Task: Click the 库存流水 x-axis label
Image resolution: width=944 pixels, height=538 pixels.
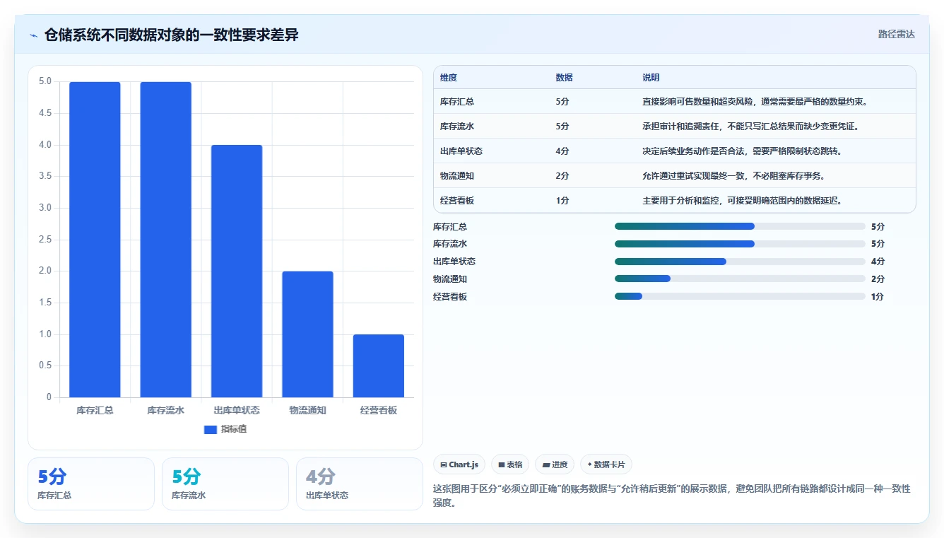Action: [165, 410]
